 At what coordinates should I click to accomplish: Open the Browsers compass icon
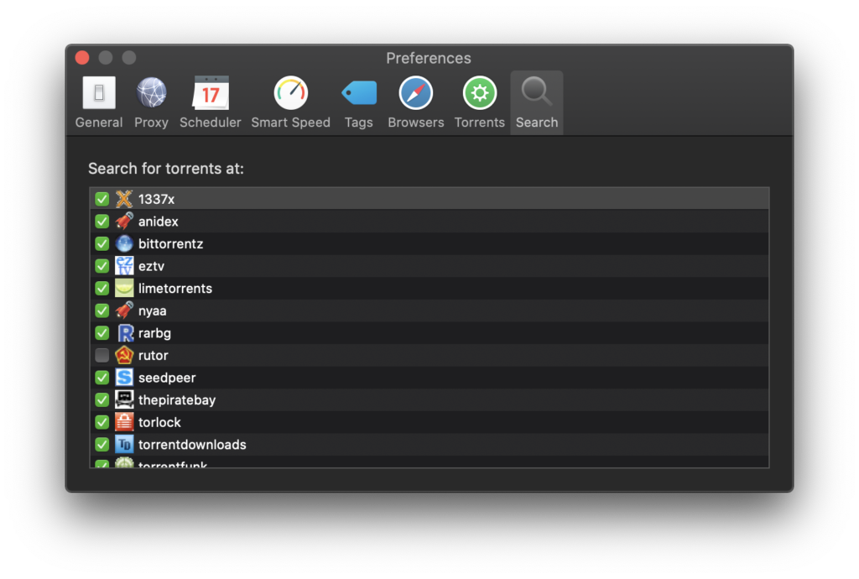point(416,92)
